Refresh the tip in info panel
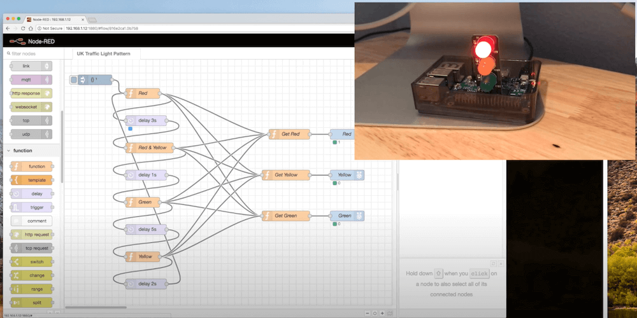Image resolution: width=637 pixels, height=318 pixels. (x=493, y=263)
